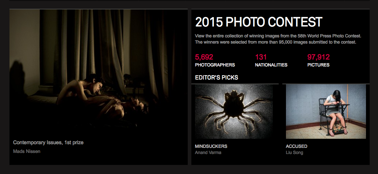Click the PHOTOGRAPHERS label
The image size is (378, 174).
(x=215, y=65)
